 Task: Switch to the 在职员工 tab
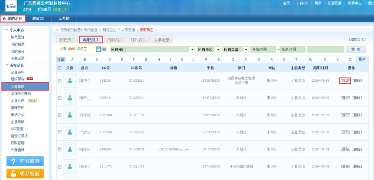click(x=67, y=40)
